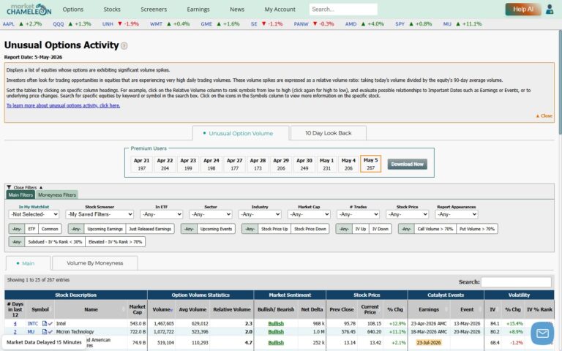The image size is (562, 351).
Task: Open the document icon next to MU symbol
Action: coord(45,332)
